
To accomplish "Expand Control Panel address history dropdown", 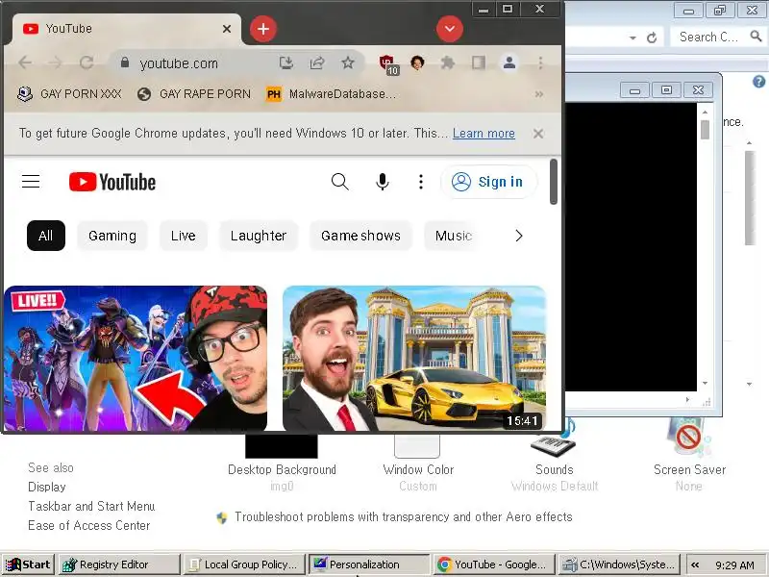I will [x=633, y=38].
